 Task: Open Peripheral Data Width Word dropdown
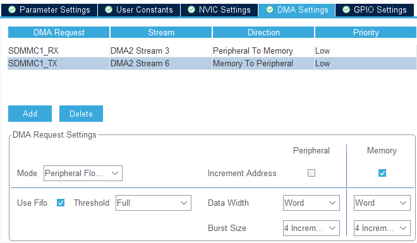click(311, 203)
